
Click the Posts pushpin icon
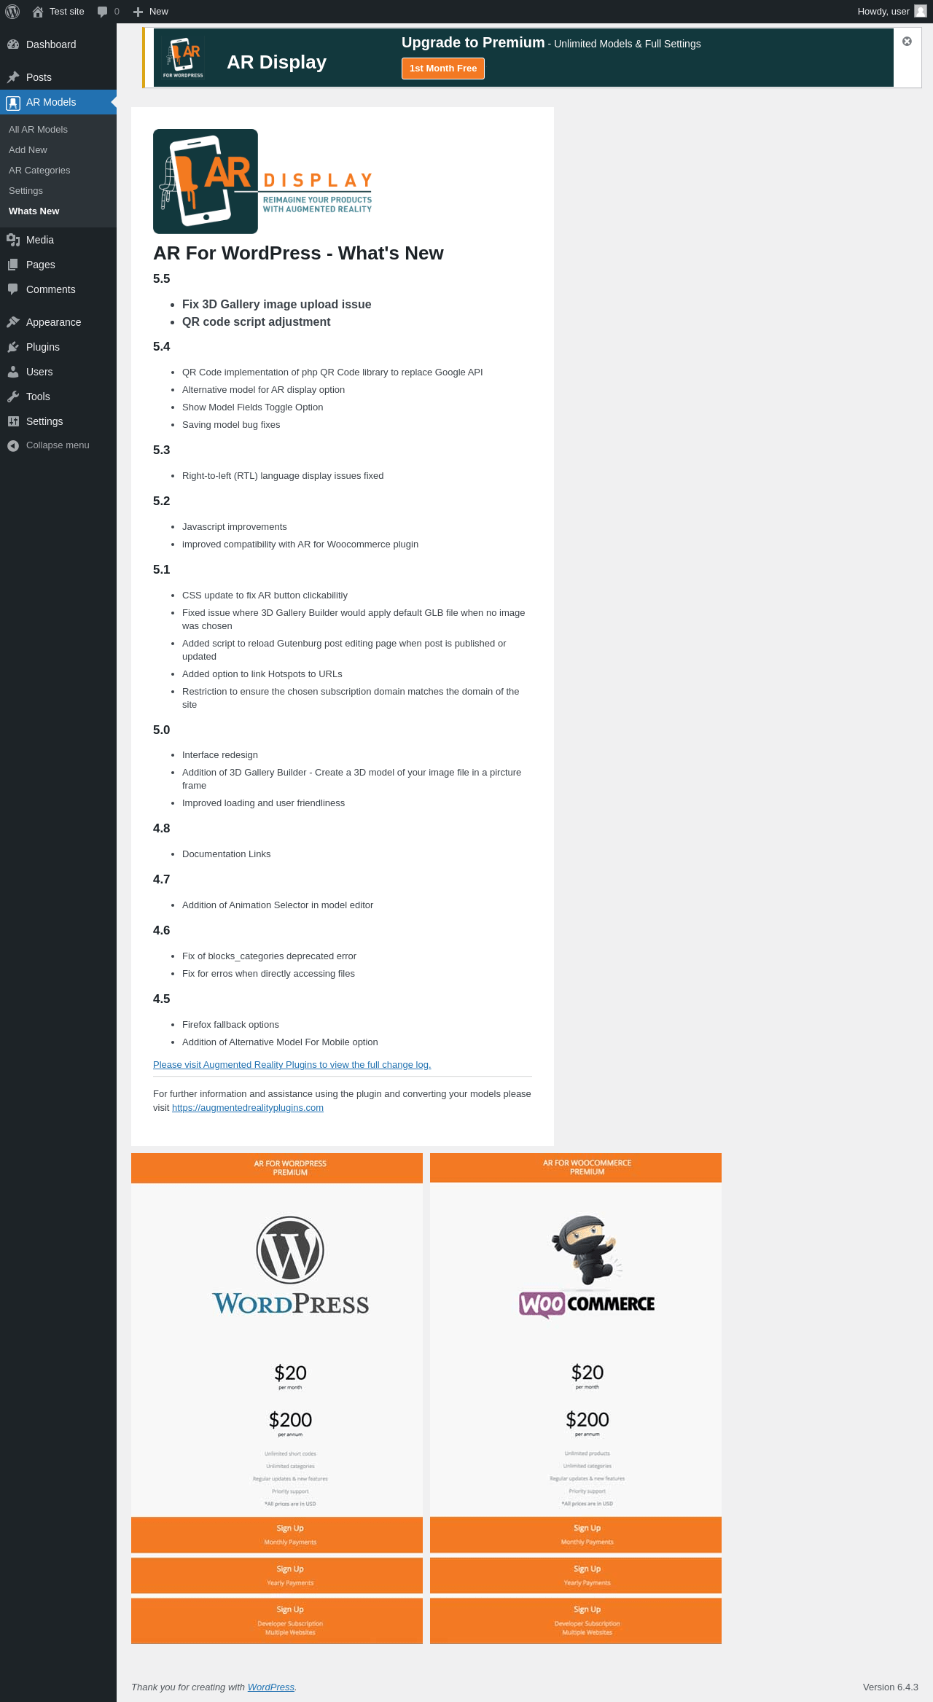pos(13,77)
